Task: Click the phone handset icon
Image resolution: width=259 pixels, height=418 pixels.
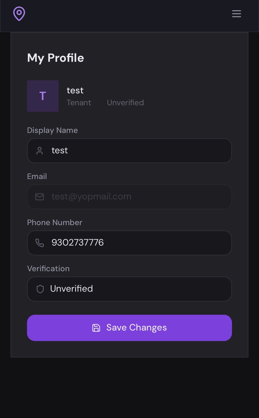Action: point(39,243)
